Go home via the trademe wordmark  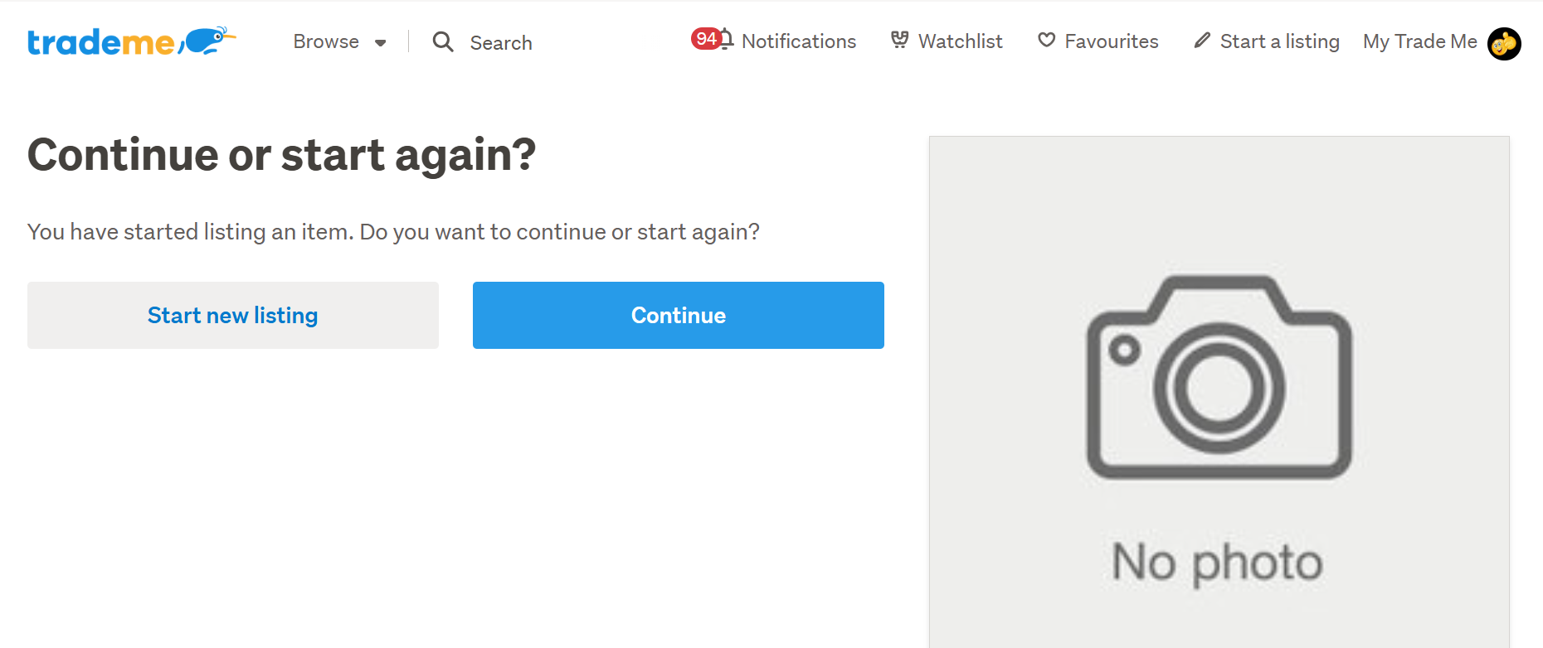click(101, 42)
